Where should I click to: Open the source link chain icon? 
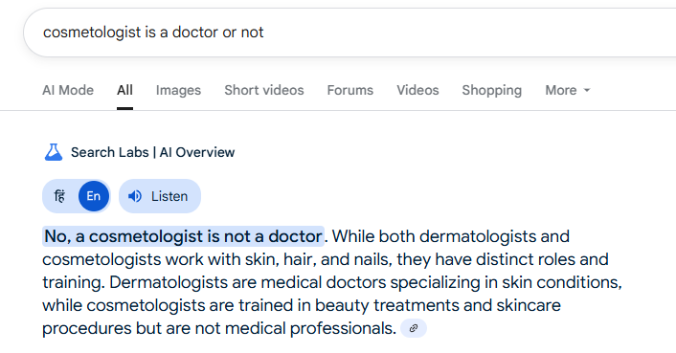click(414, 328)
